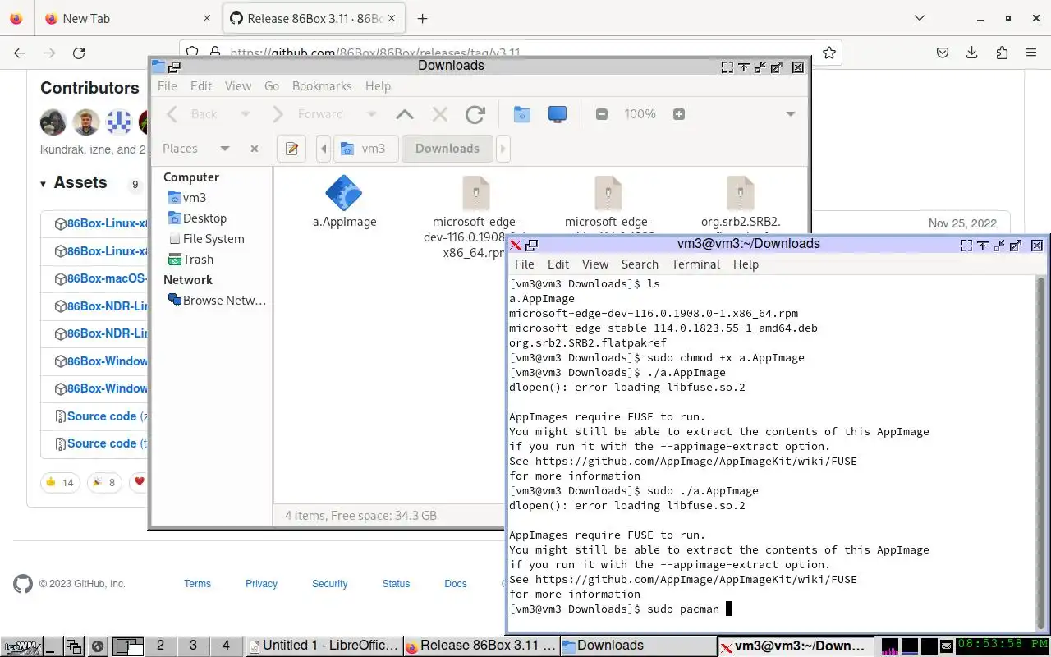Zoom in with the plus icon beside 100%

point(679,114)
